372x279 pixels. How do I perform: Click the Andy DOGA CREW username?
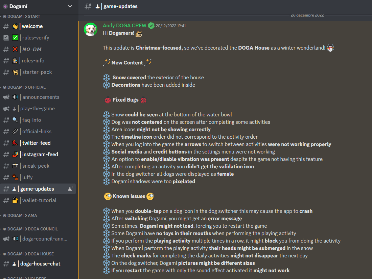124,26
